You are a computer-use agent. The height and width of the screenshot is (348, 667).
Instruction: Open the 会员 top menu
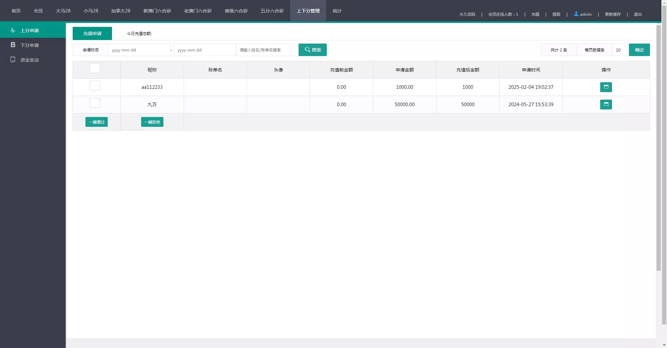pos(38,11)
